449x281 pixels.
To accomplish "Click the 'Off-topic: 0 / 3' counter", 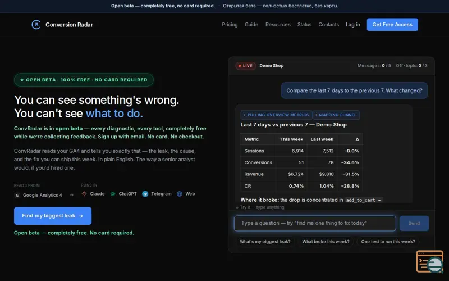I will pyautogui.click(x=411, y=66).
